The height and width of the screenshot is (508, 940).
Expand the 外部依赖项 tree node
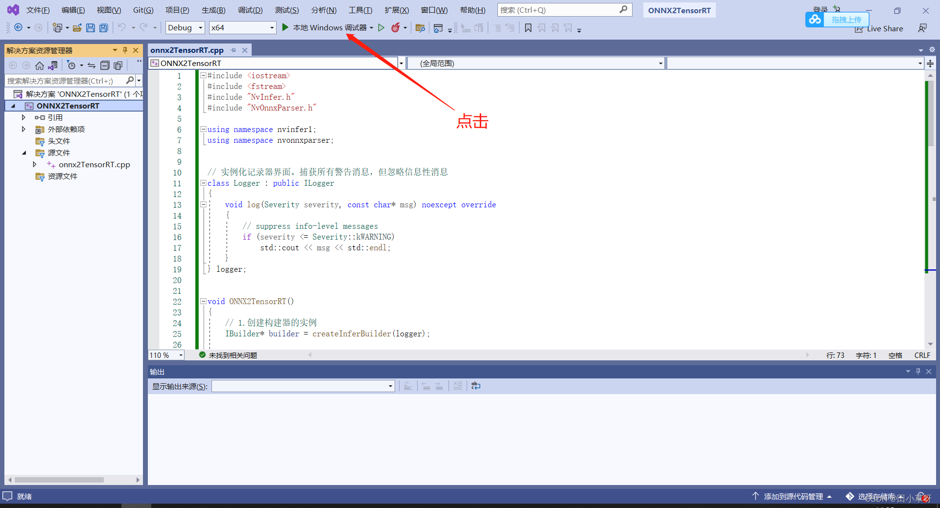click(x=23, y=129)
